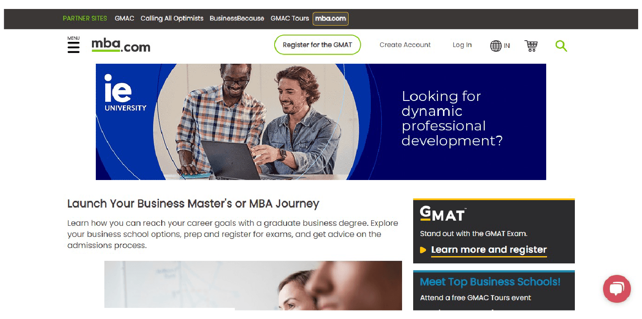The image size is (642, 319).
Task: Expand the IN country selector
Action: click(x=507, y=46)
